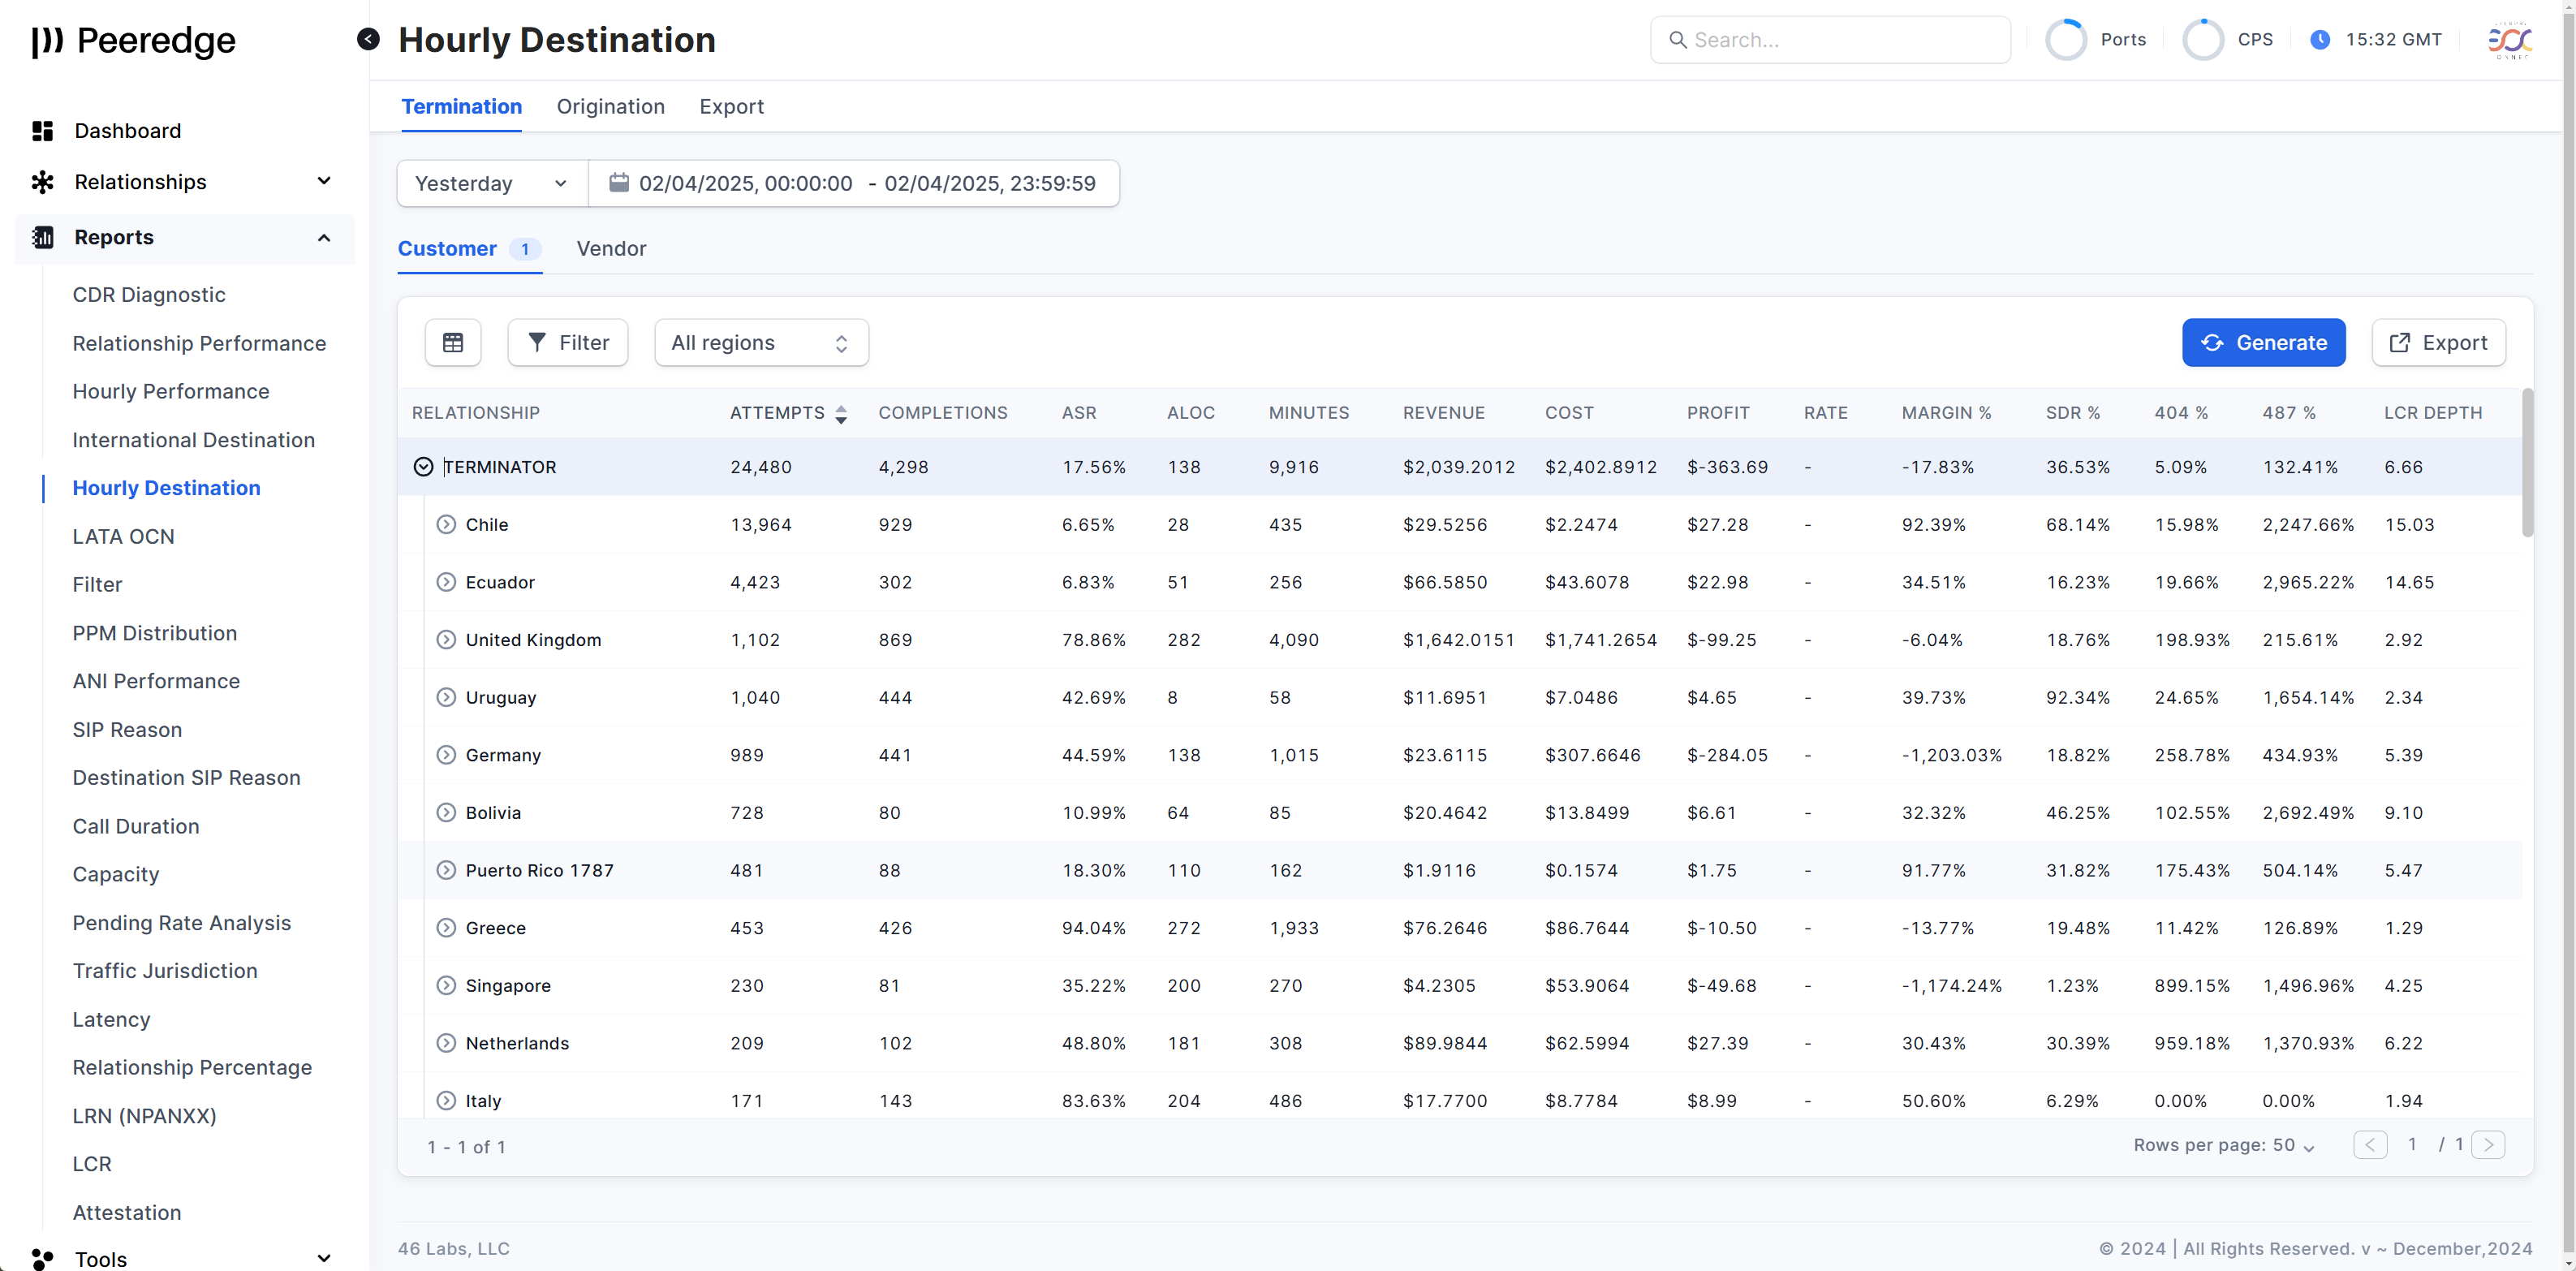The height and width of the screenshot is (1271, 2576).
Task: Click the Generate button
Action: coord(2263,343)
